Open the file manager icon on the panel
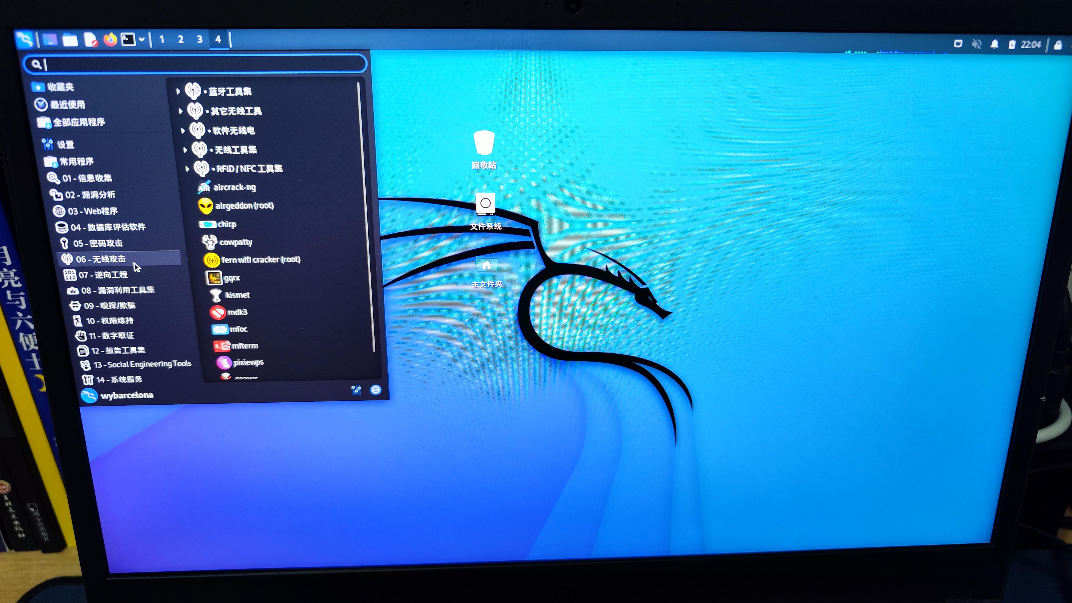Viewport: 1072px width, 603px height. [70, 40]
